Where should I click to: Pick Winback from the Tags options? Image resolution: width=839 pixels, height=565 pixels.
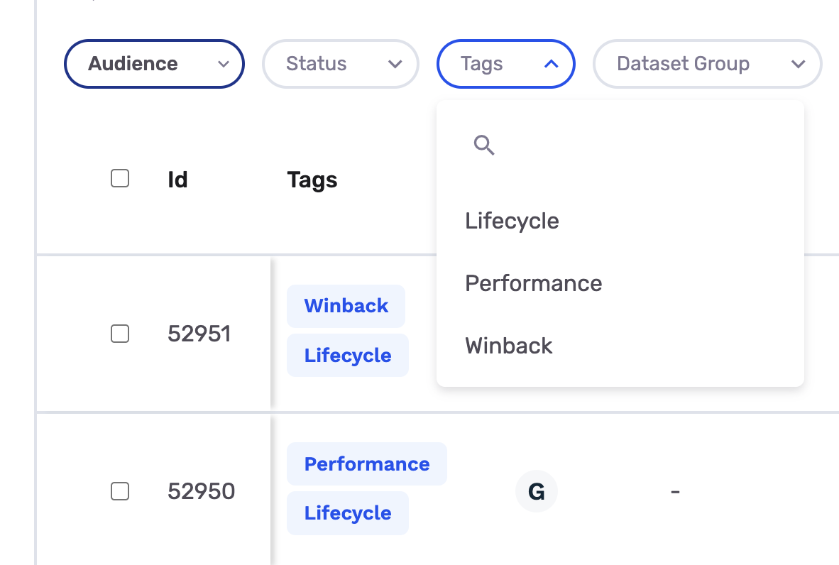point(508,346)
